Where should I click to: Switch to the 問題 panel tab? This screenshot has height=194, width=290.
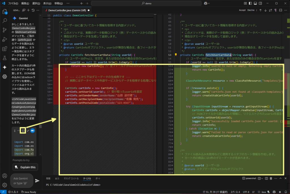pyautogui.click(x=48, y=178)
